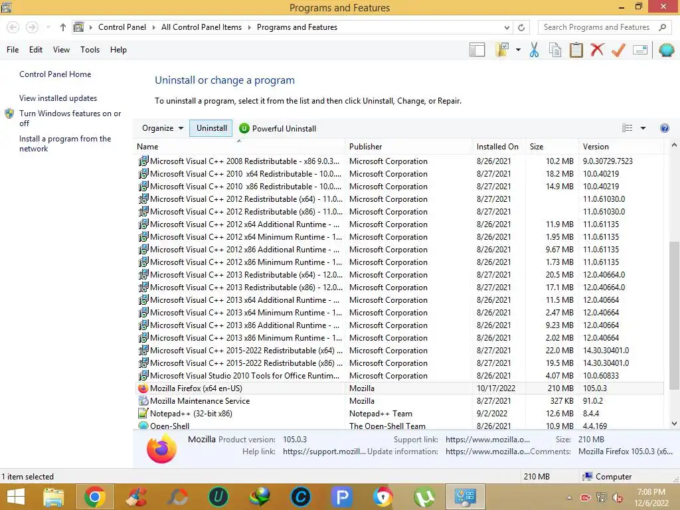Open the File menu
The image size is (680, 510).
(13, 49)
